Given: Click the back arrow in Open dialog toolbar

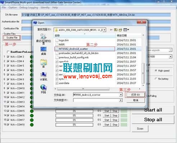Looking at the screenshot, I should tap(111, 30).
